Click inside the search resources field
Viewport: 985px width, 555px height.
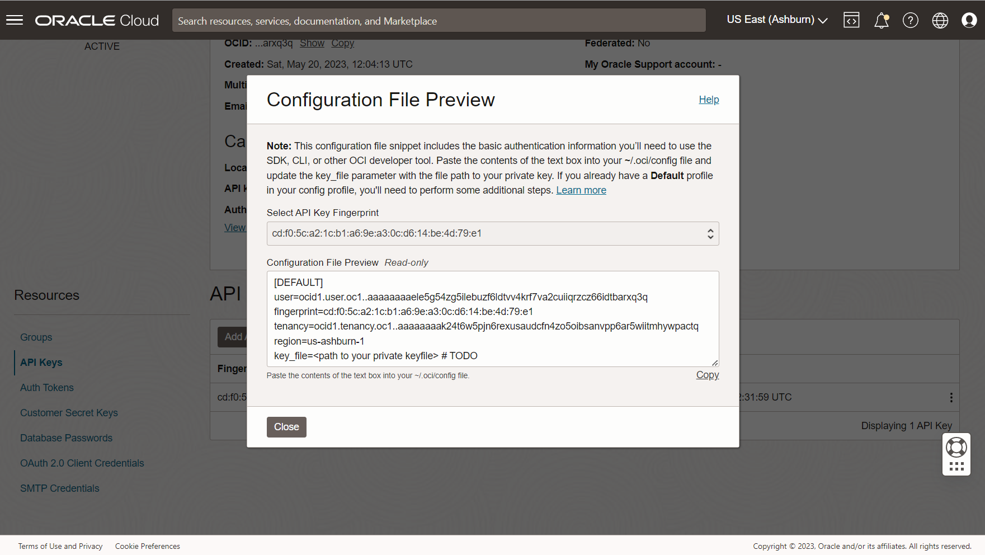(439, 21)
